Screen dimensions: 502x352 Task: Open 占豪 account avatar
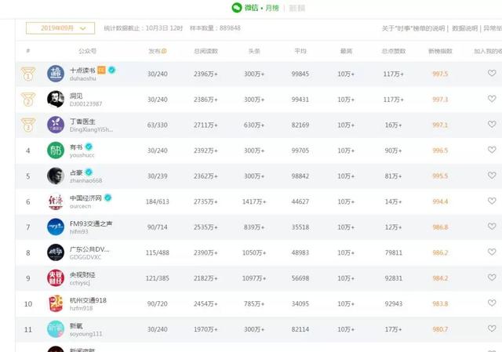[x=56, y=176]
